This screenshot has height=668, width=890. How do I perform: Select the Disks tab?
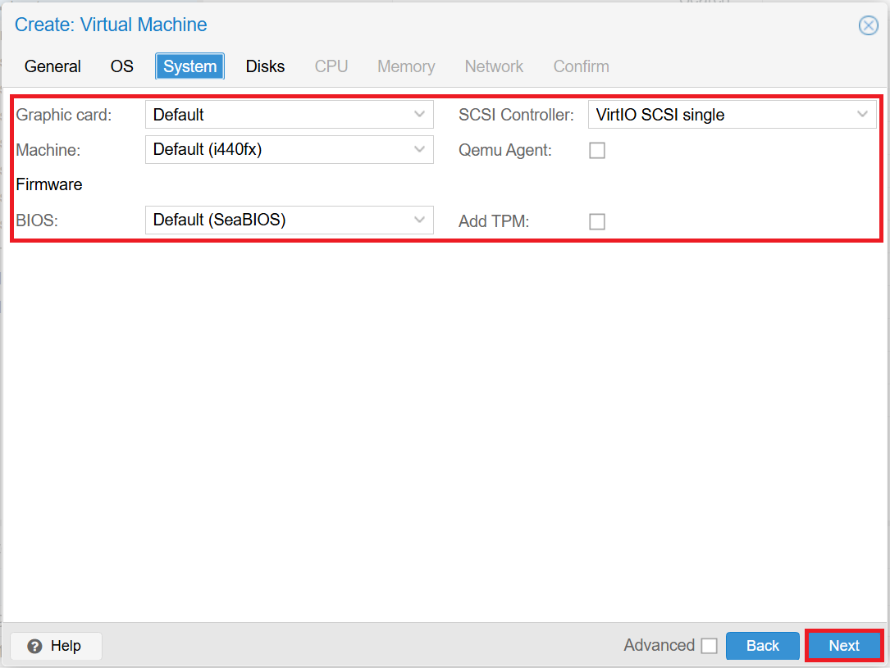click(x=264, y=66)
